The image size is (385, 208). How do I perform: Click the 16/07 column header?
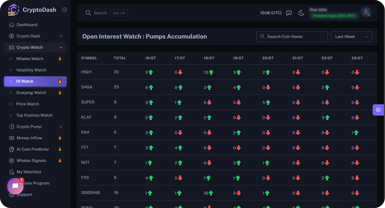(x=151, y=58)
